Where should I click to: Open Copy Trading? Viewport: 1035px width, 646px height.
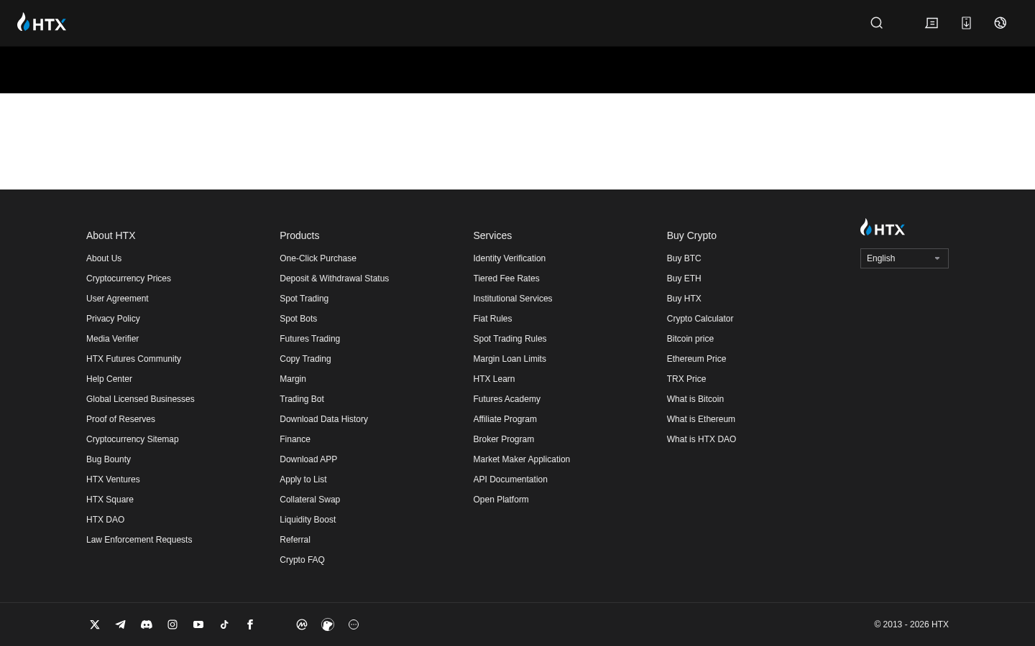[x=305, y=359]
